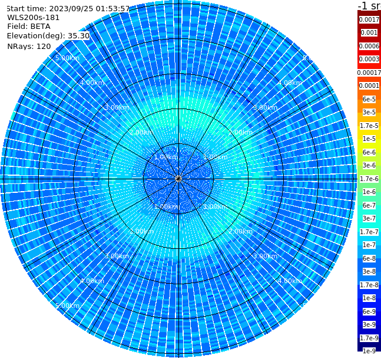The image size is (381, 358).
Task: Click the lower-left 4.00km range ring label
Action: click(92, 281)
